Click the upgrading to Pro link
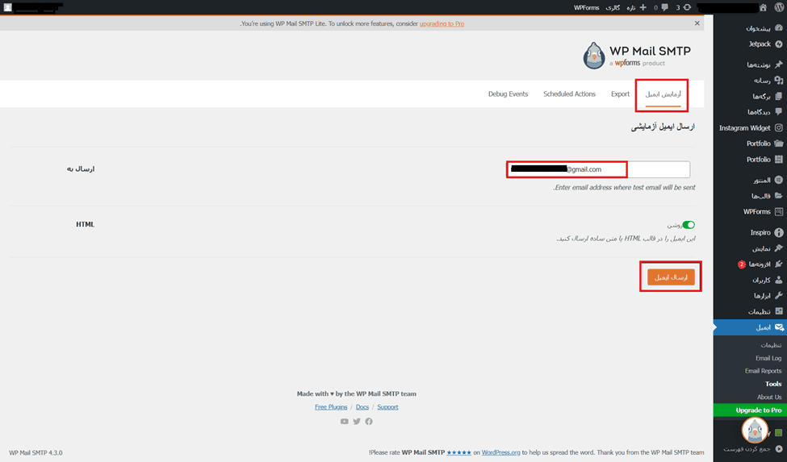The width and height of the screenshot is (787, 462). 442,24
